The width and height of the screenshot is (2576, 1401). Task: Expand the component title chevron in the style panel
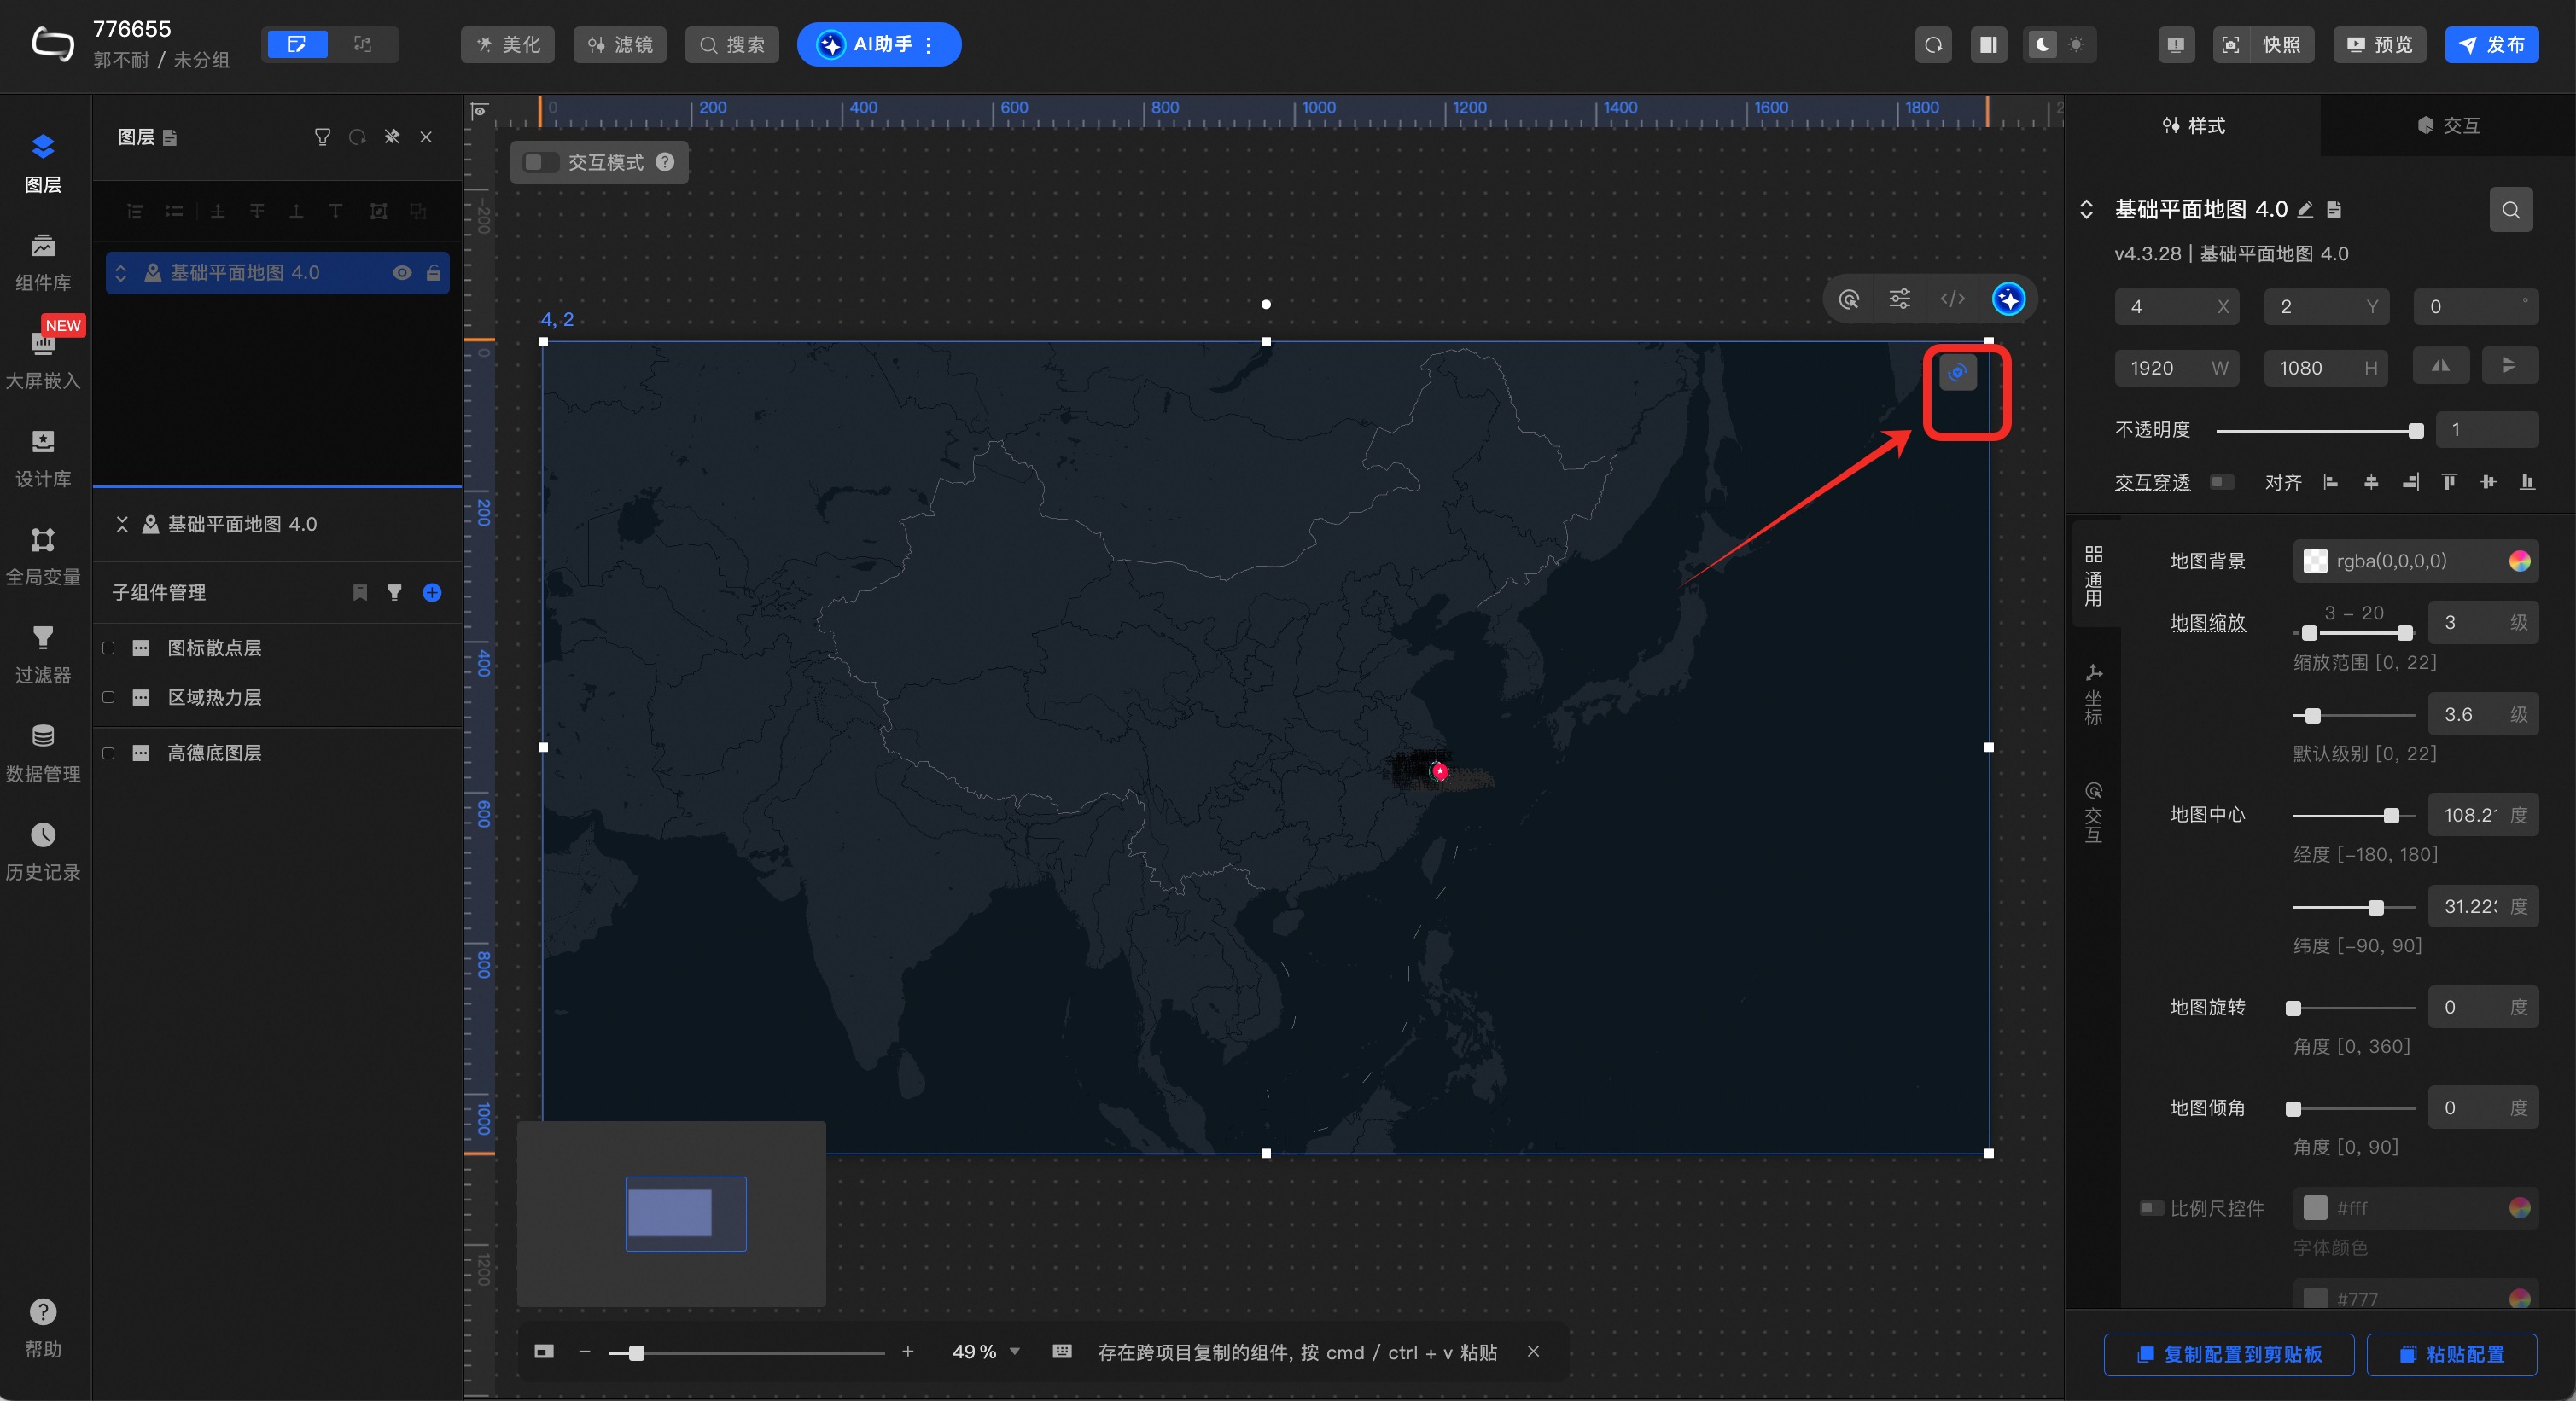click(x=2086, y=209)
